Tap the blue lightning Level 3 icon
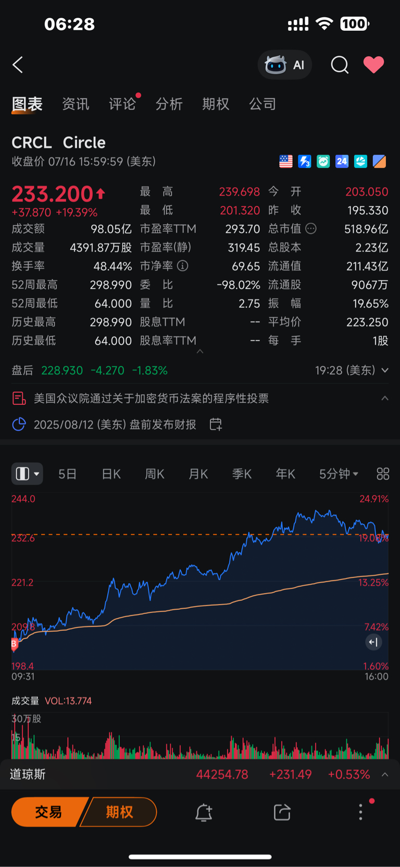 click(x=305, y=162)
